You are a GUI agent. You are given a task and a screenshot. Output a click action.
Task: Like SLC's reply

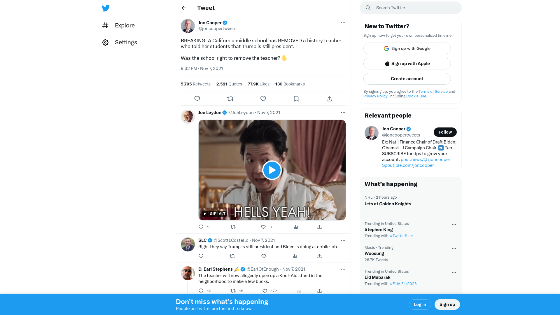(x=264, y=256)
